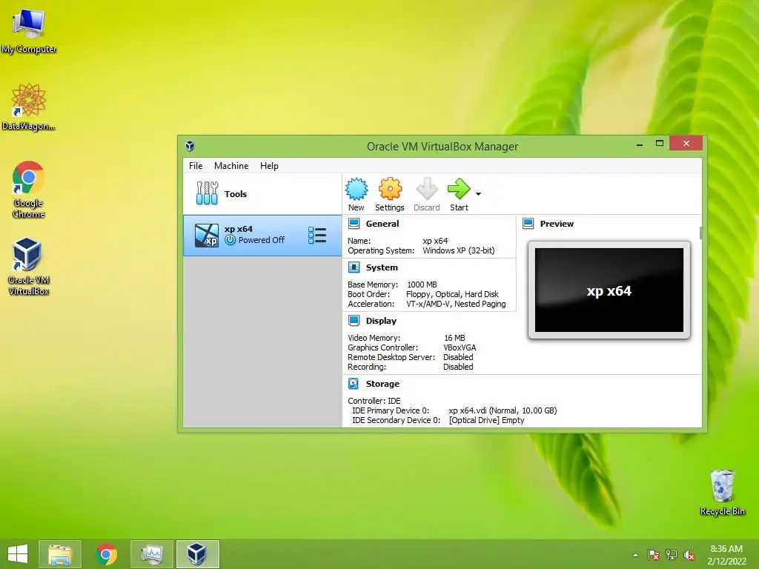Select the xp x64 virtual machine entry
Screen dimensions: 759x569
[262, 236]
